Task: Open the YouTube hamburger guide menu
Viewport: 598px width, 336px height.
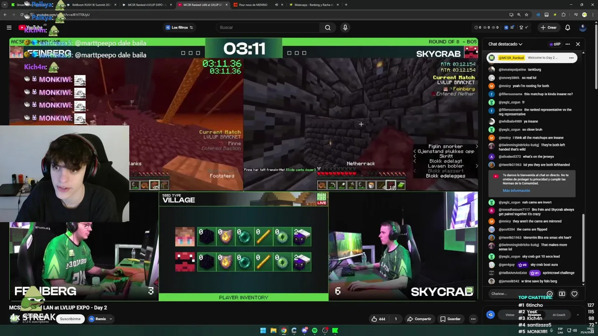Action: pyautogui.click(x=9, y=28)
